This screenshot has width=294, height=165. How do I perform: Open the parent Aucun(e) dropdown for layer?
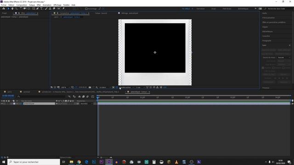click(x=86, y=104)
